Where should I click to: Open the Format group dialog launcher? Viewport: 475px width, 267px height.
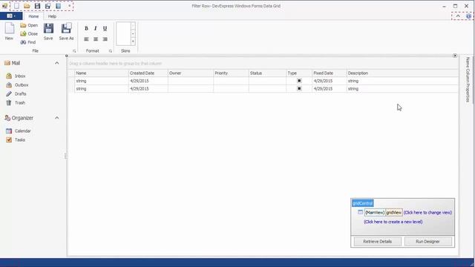pyautogui.click(x=111, y=51)
